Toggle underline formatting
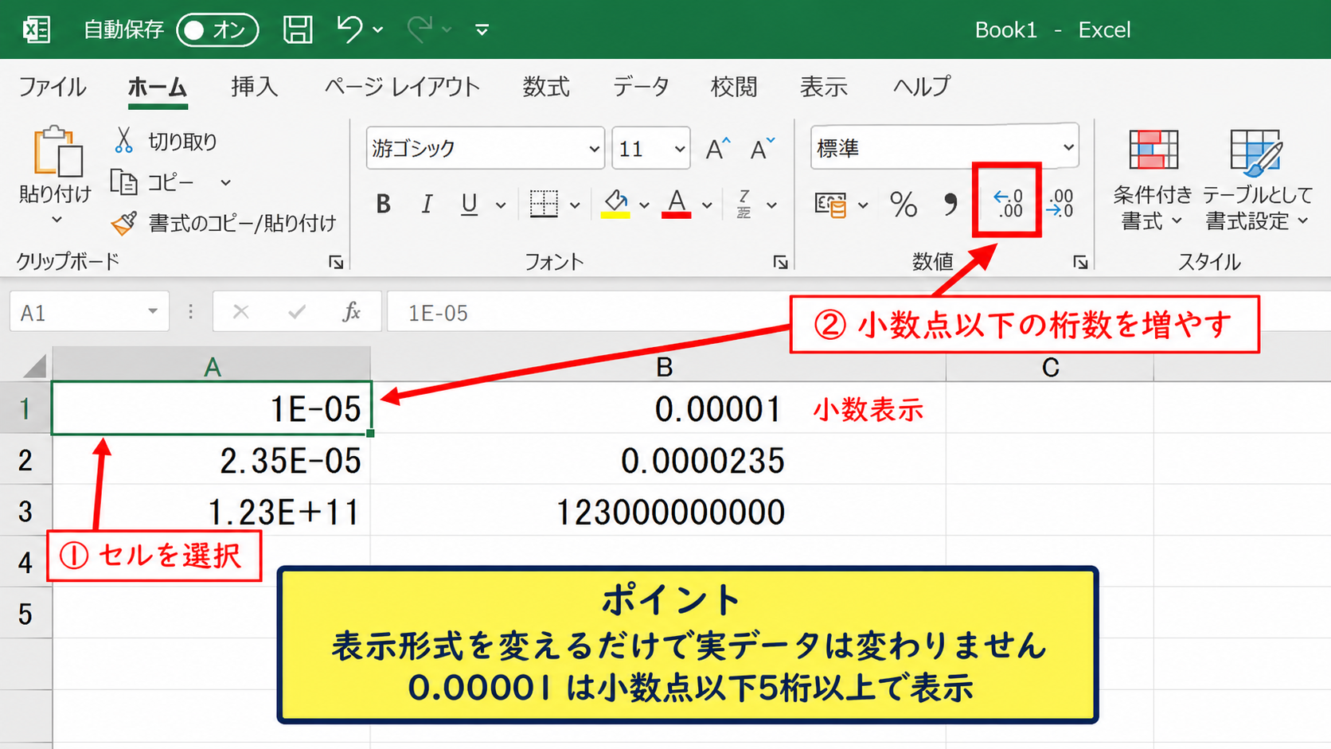This screenshot has width=1331, height=749. click(x=470, y=205)
